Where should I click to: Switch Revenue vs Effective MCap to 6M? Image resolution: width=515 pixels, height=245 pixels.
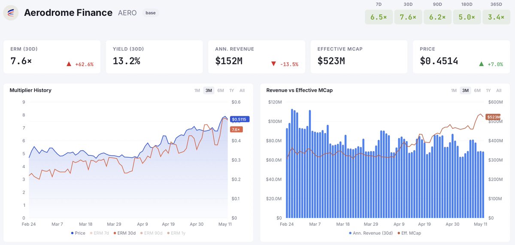point(477,91)
